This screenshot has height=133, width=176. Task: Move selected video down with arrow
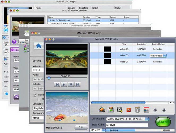click(x=164, y=109)
